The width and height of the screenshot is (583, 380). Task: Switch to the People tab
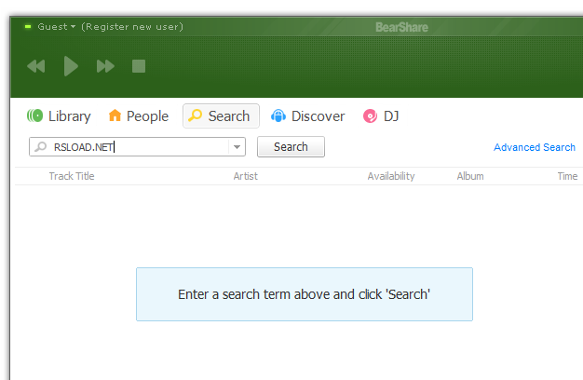pos(139,116)
